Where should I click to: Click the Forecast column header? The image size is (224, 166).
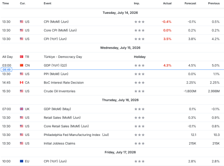point(190,3)
